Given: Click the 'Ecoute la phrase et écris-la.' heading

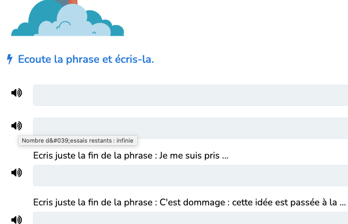Looking at the screenshot, I should (86, 59).
